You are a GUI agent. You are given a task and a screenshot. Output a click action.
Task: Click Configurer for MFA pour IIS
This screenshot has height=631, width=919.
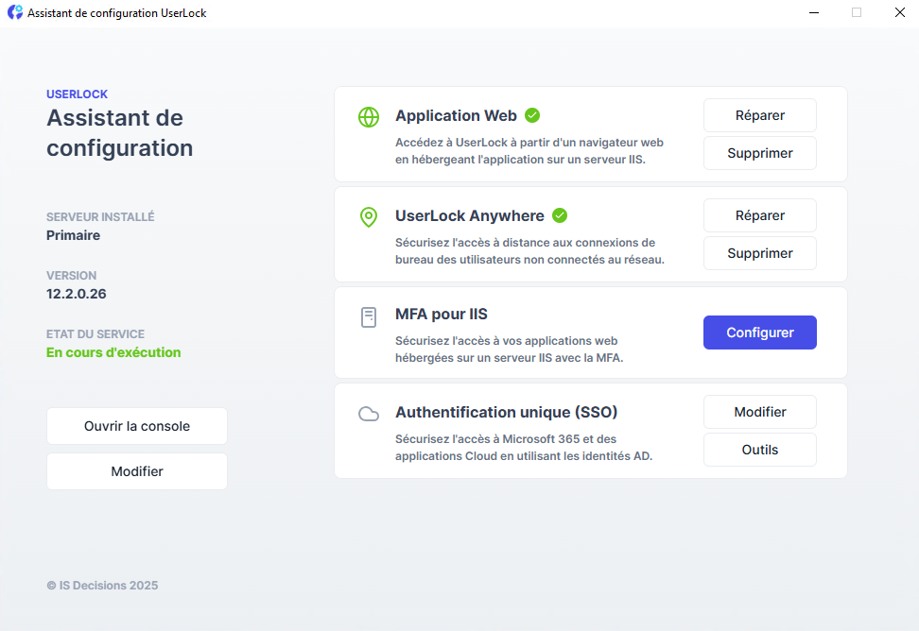point(759,333)
